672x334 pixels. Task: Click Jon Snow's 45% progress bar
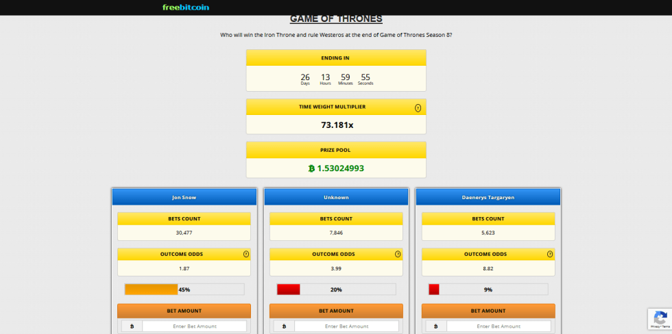184,290
